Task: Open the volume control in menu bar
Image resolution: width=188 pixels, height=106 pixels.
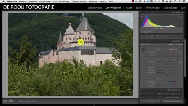Action: coord(167,1)
